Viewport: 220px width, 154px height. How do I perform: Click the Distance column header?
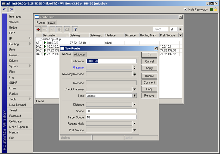132,35
